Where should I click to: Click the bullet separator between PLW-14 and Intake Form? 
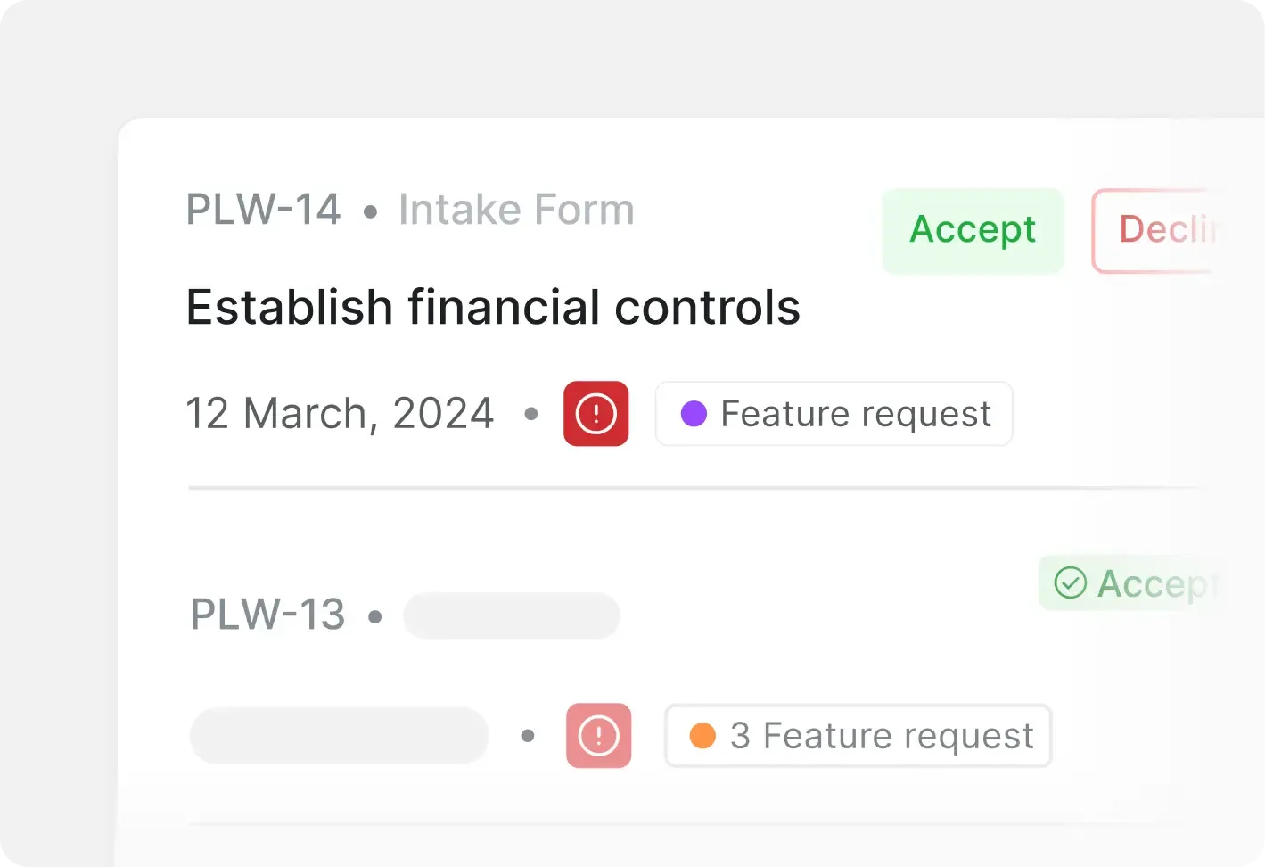[x=370, y=212]
